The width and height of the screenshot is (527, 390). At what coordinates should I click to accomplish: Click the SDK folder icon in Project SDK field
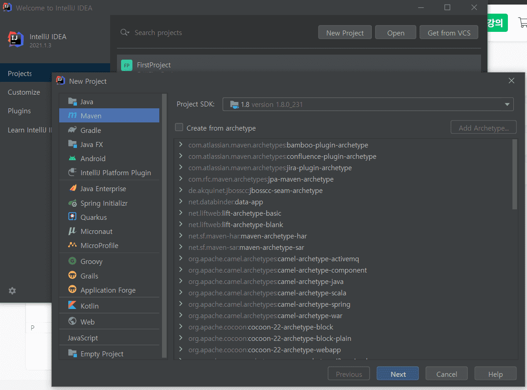point(234,104)
